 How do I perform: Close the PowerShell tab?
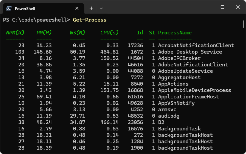click(x=77, y=8)
